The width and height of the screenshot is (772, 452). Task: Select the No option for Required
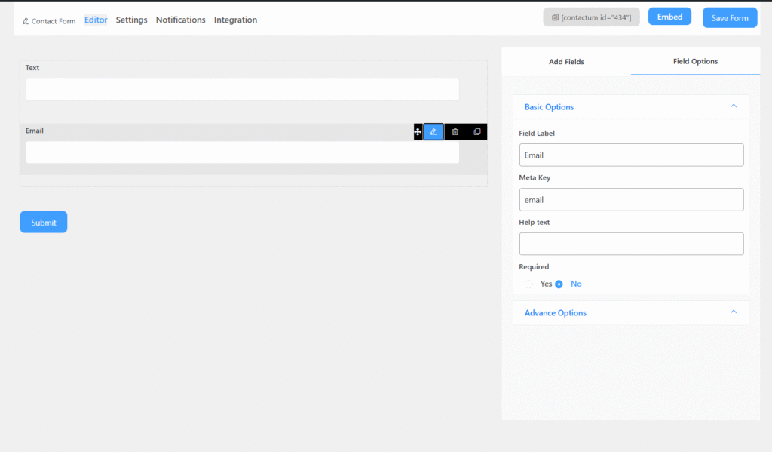click(559, 284)
